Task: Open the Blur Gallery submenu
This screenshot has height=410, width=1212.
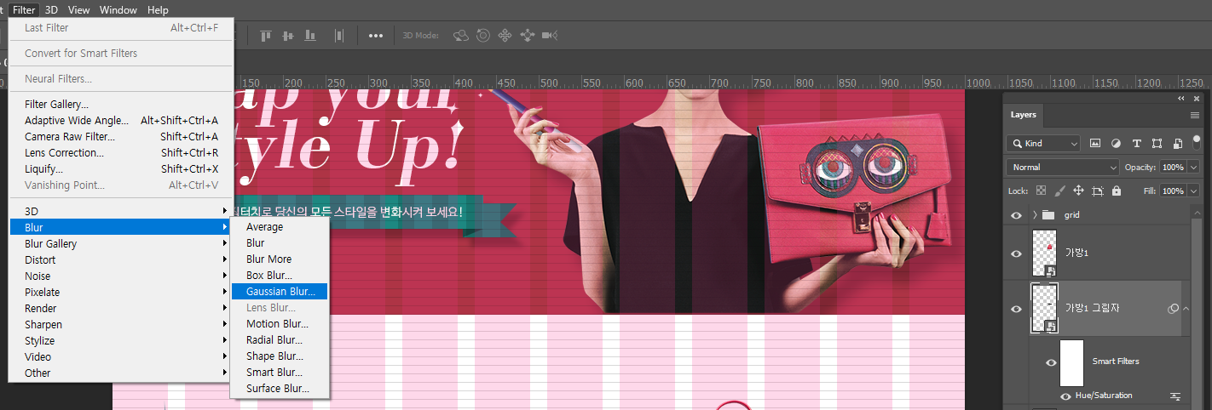Action: pyautogui.click(x=120, y=243)
